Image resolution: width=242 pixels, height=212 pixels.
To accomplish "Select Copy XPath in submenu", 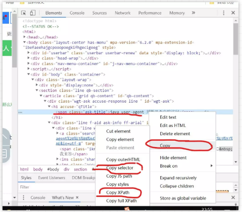I will click(118, 192).
